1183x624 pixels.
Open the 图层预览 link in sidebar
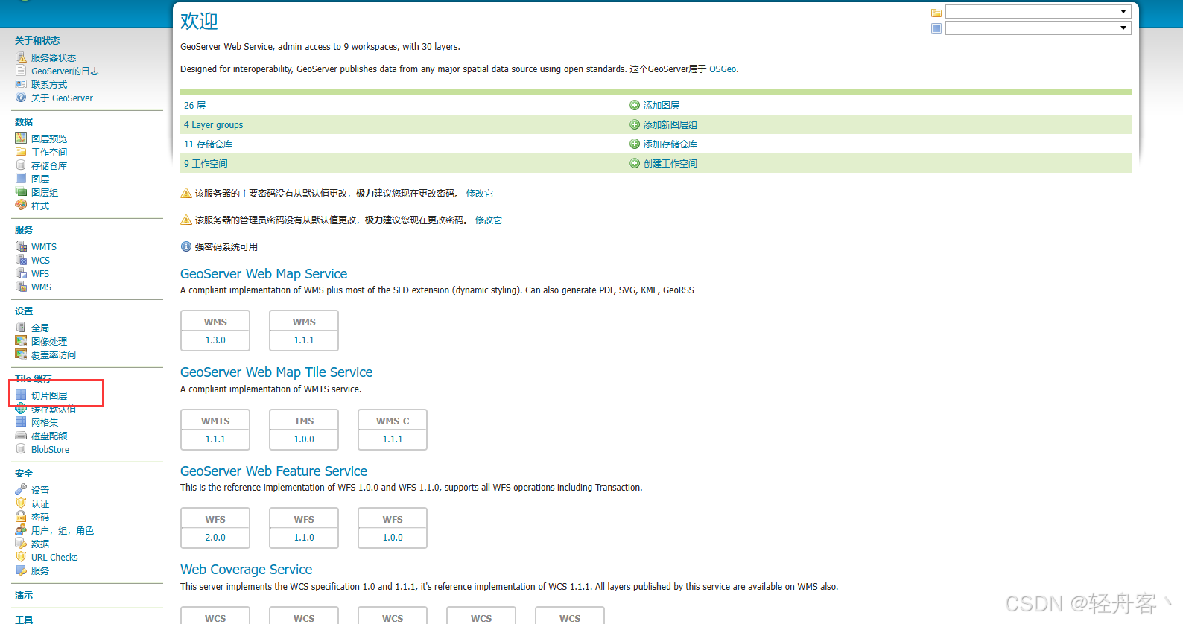(49, 139)
